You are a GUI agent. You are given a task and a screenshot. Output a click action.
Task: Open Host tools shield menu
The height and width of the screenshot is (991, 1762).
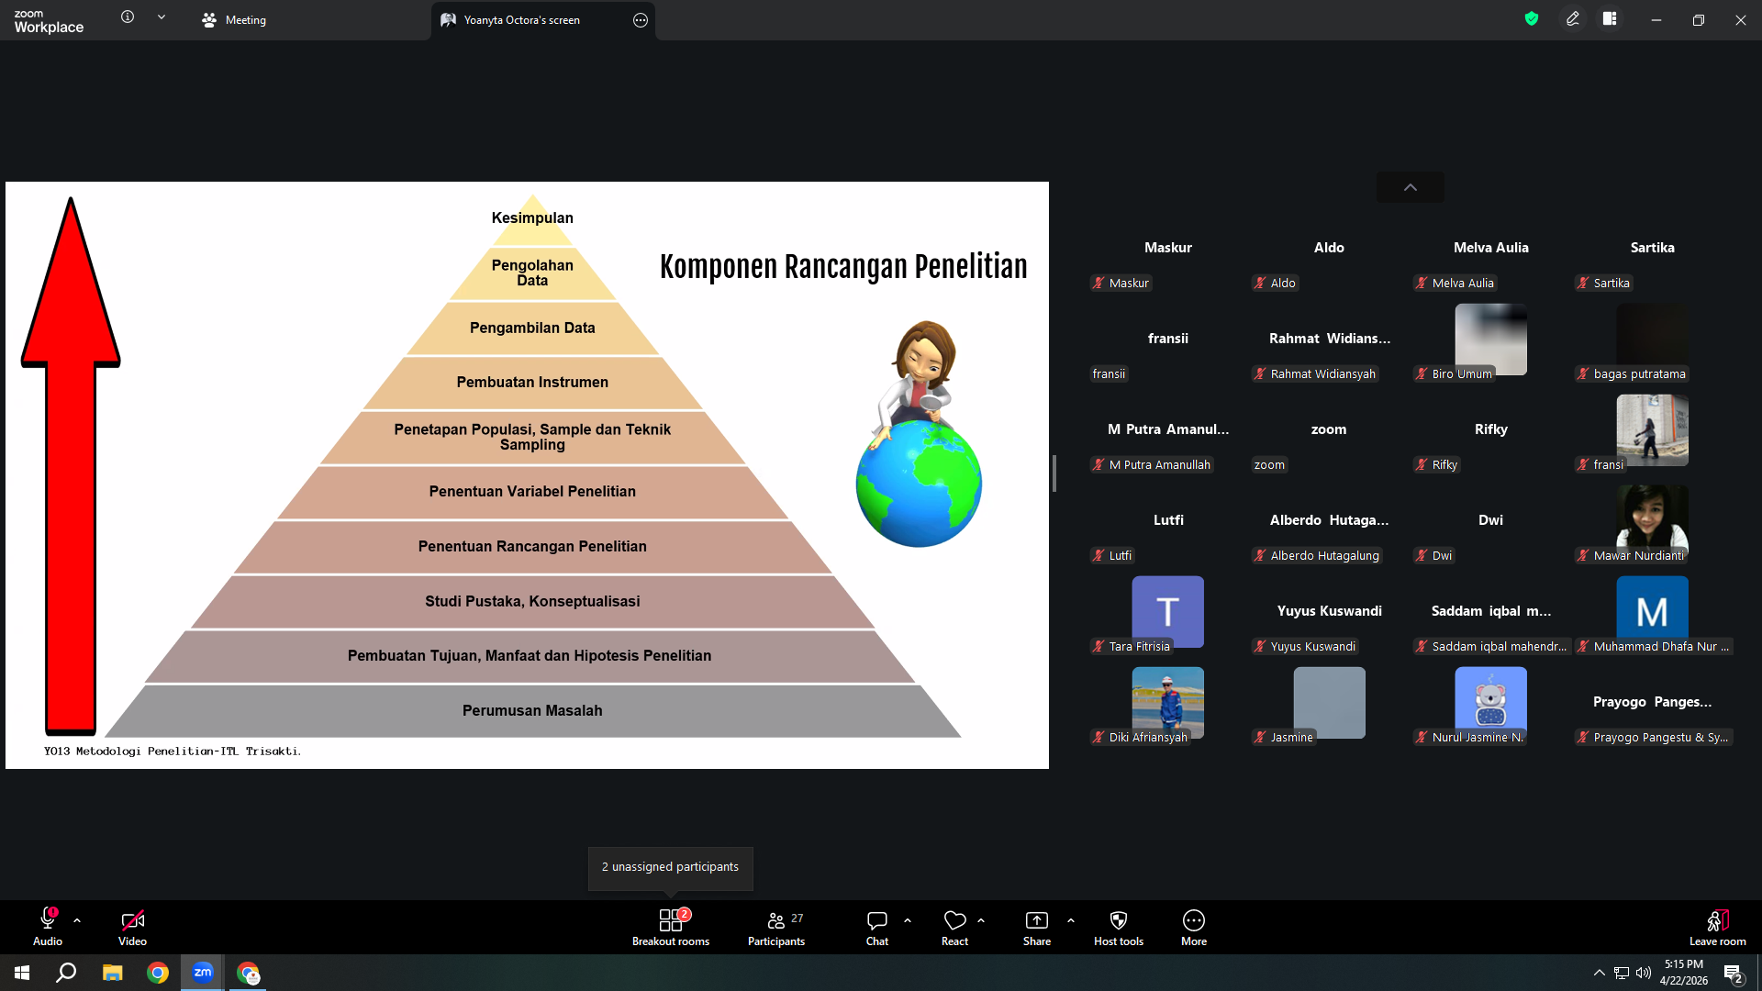click(x=1119, y=927)
